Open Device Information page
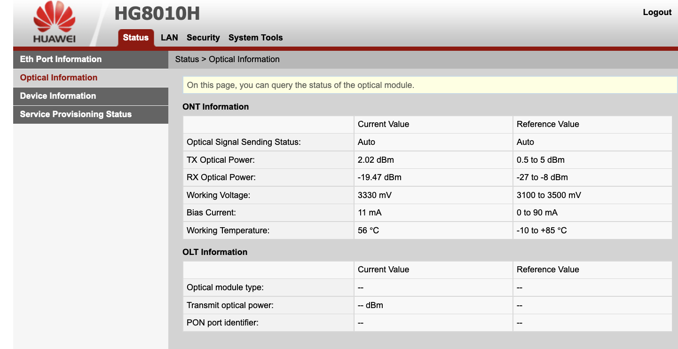This screenshot has height=349, width=678. pos(91,96)
